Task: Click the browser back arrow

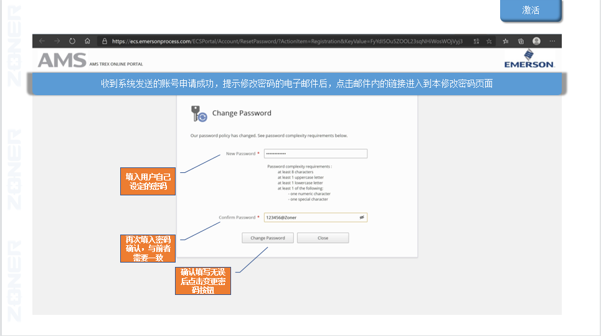Action: [42, 41]
